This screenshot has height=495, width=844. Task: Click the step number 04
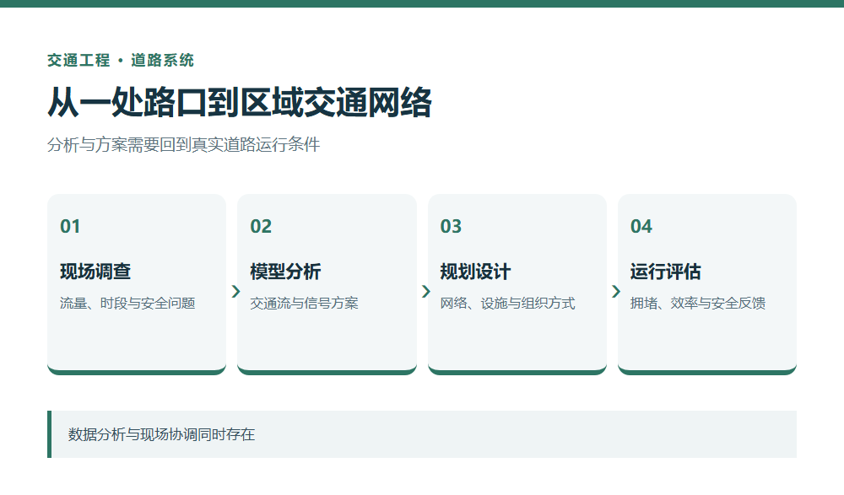[641, 227]
